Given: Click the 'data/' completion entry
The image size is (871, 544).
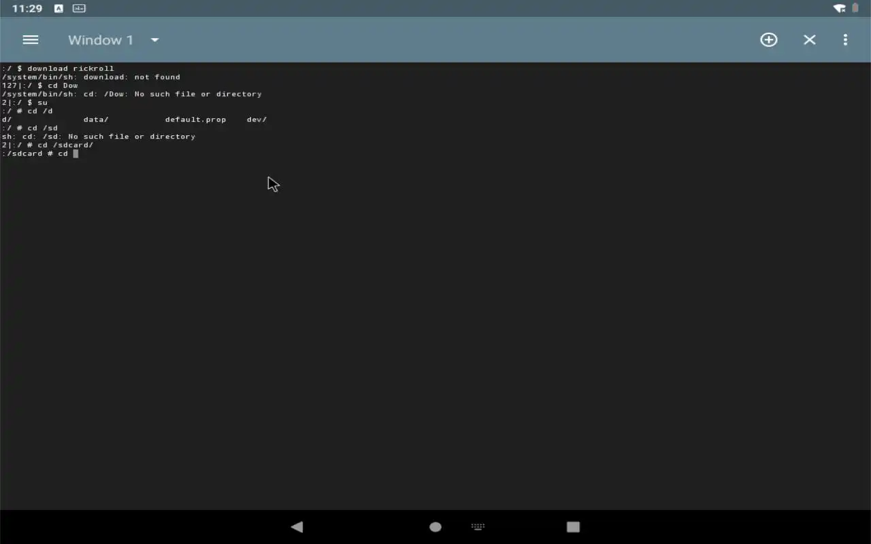Looking at the screenshot, I should click(96, 119).
